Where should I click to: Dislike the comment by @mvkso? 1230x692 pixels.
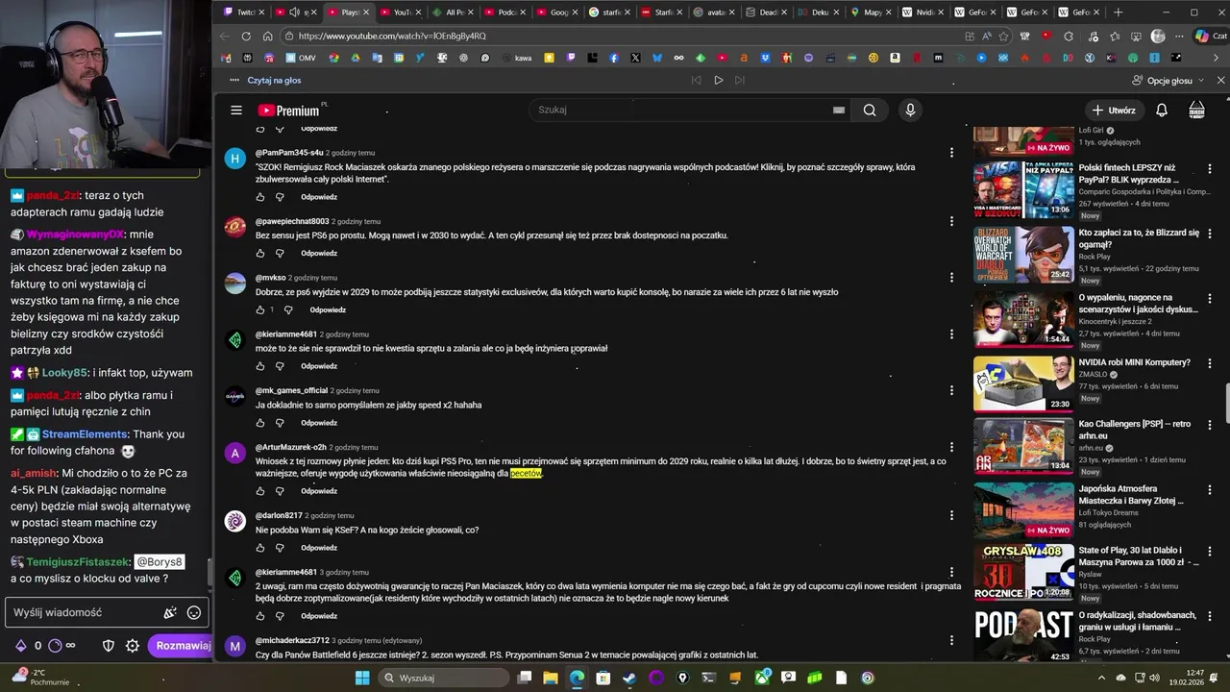click(x=289, y=310)
